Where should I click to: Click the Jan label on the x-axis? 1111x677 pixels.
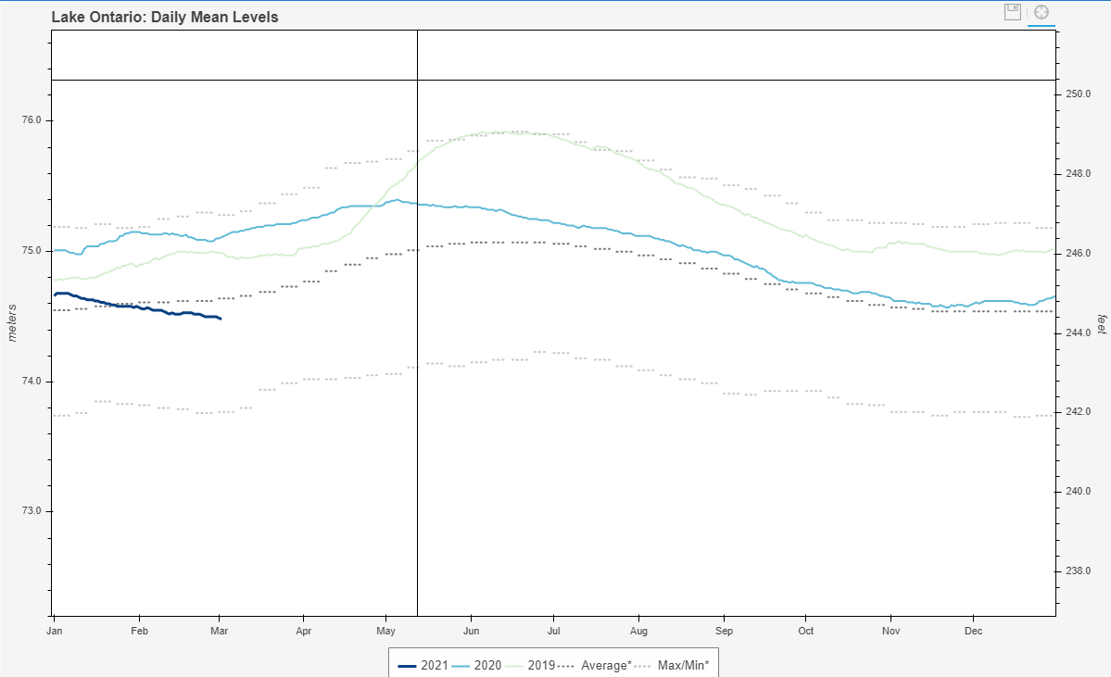(x=55, y=631)
